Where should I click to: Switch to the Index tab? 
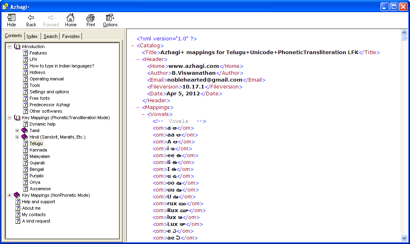click(32, 36)
